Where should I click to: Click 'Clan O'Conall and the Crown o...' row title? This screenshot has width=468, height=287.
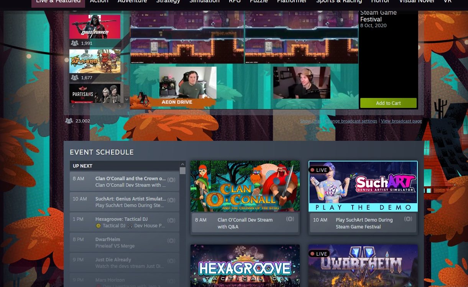tap(131, 178)
